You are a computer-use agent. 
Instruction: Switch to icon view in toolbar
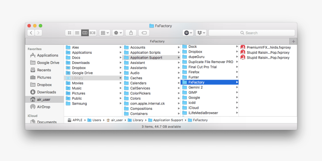click(69, 33)
